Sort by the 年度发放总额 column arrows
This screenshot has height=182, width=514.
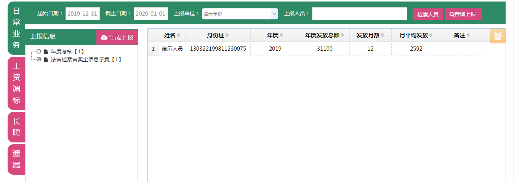(x=343, y=35)
